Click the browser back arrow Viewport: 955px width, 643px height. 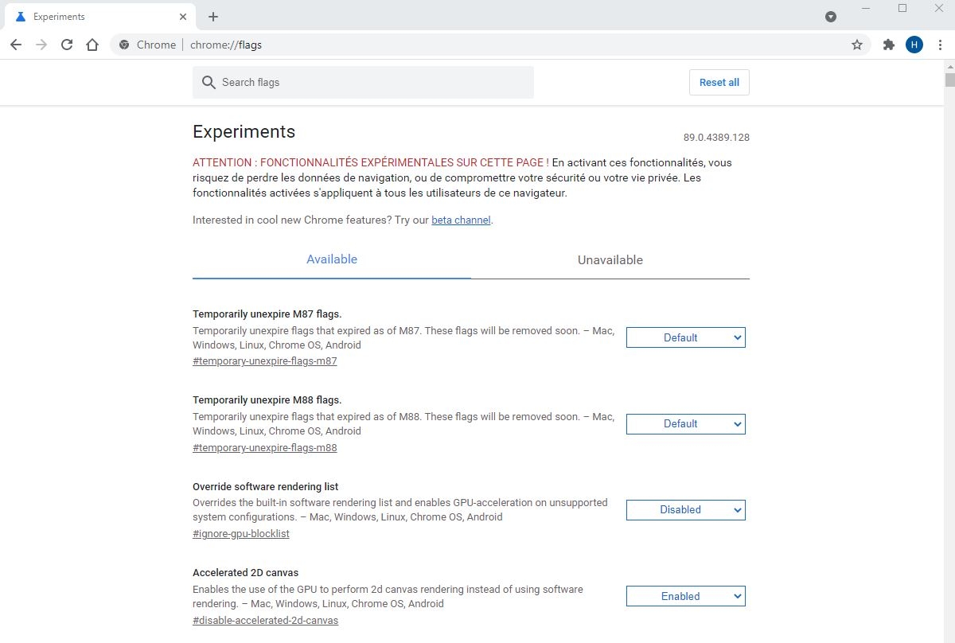click(x=16, y=45)
